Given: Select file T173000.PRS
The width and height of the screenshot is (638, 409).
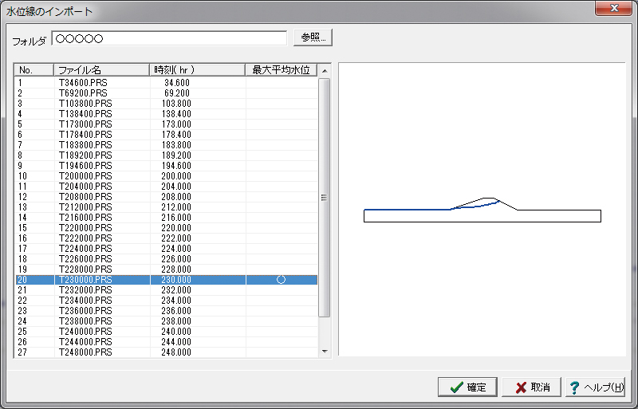Looking at the screenshot, I should [85, 124].
